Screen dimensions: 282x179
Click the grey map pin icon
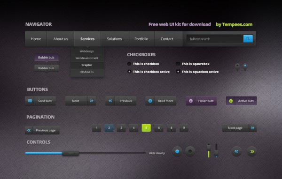(237, 67)
